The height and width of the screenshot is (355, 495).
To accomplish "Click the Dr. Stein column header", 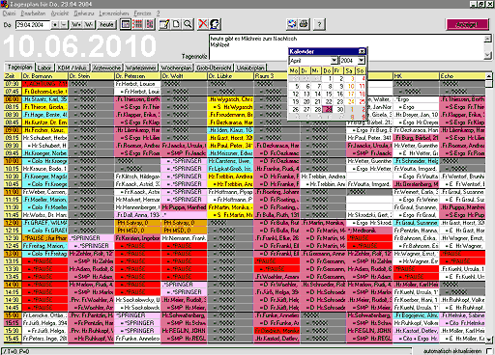I will [x=92, y=76].
